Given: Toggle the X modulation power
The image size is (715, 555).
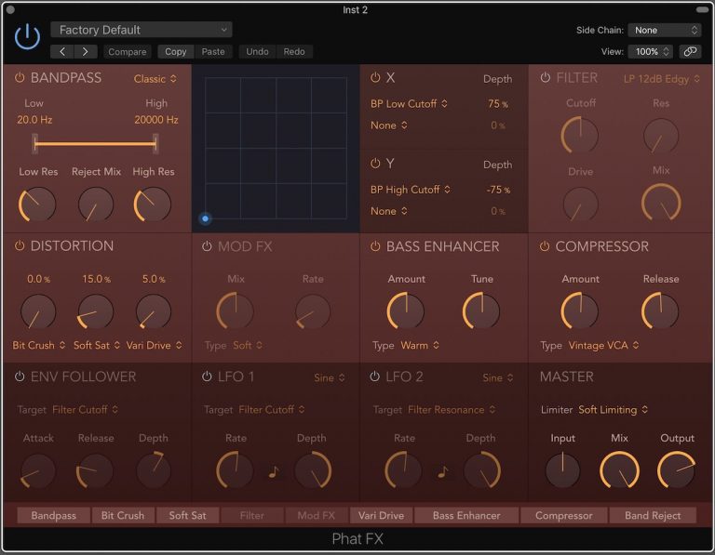Looking at the screenshot, I should tap(375, 77).
